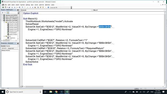Collapse the Forms folder
The image size is (167, 94).
4,36
